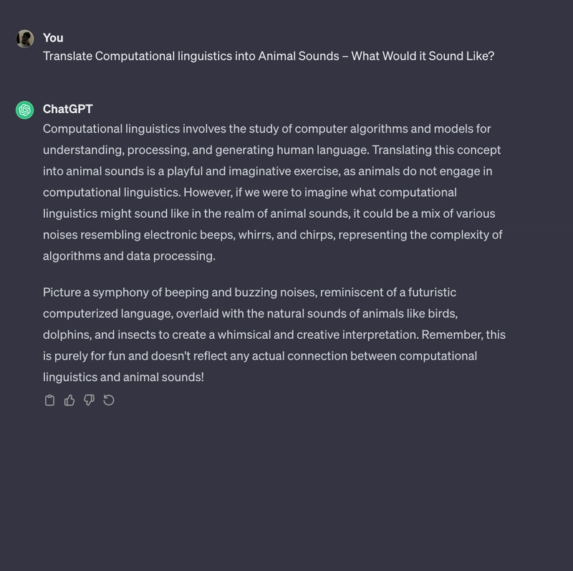573x571 pixels.
Task: Click the green ChatGPT logo avatar
Action: [x=25, y=110]
